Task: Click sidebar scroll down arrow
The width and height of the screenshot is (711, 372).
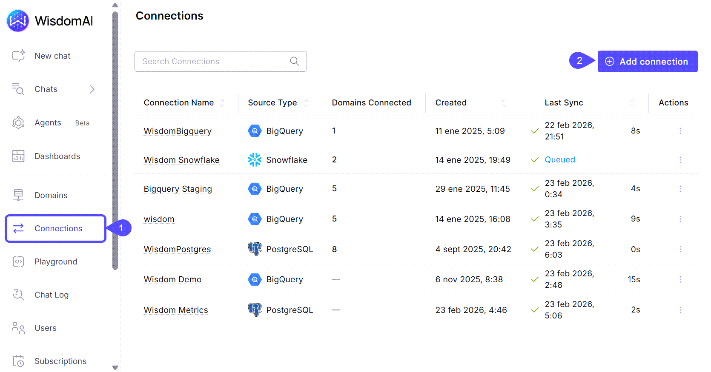Action: point(115,368)
